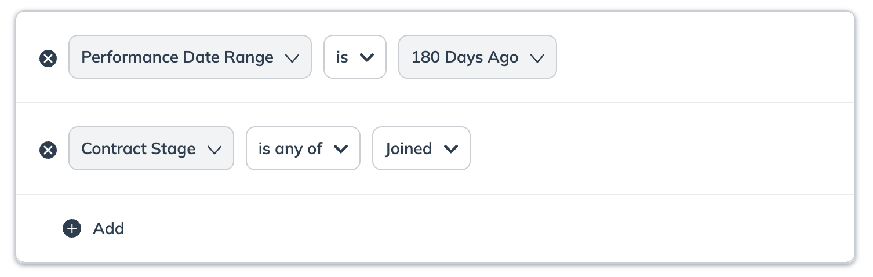Remove the Performance Date Range filter row
The image size is (873, 277).
pos(48,59)
